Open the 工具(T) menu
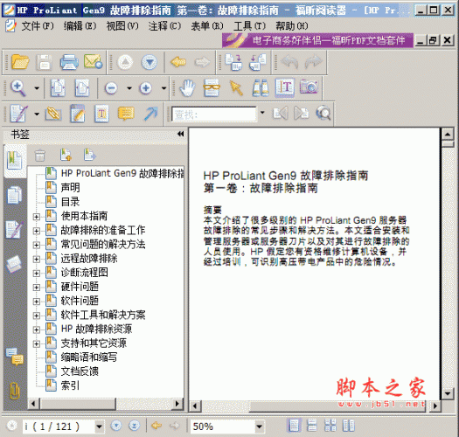Viewport: 459px width, 437px height. (249, 26)
